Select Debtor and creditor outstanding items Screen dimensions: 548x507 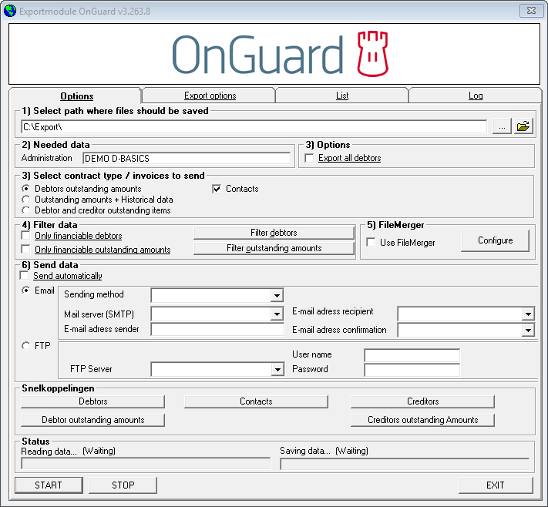coord(26,210)
